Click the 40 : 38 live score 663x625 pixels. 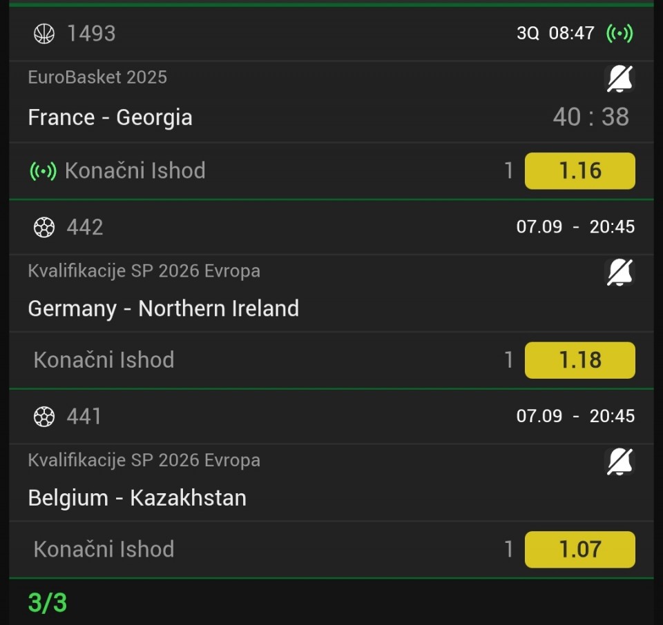pyautogui.click(x=590, y=117)
